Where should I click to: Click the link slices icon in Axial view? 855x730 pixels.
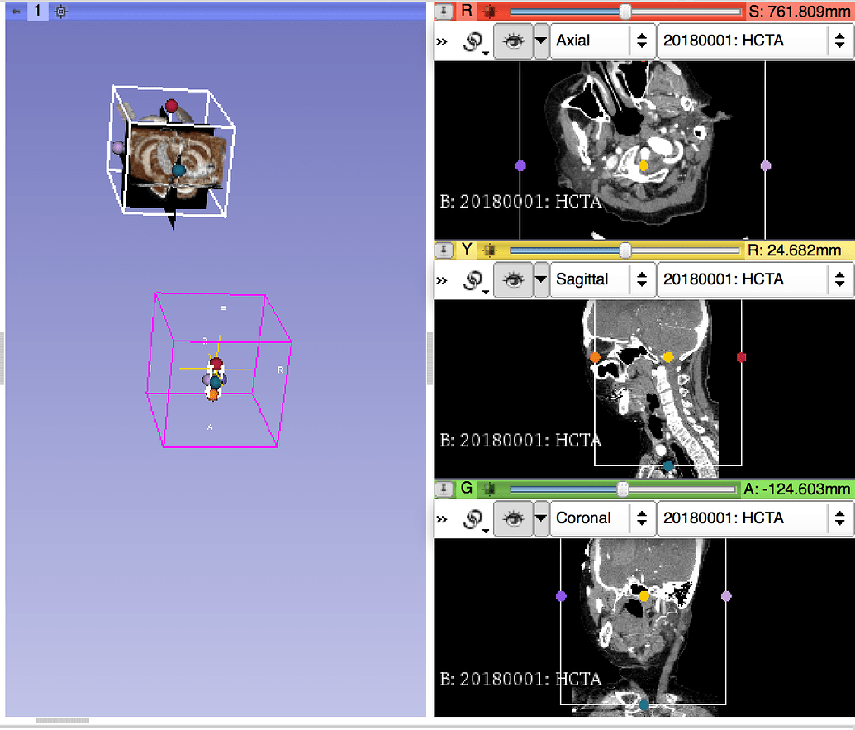[475, 41]
